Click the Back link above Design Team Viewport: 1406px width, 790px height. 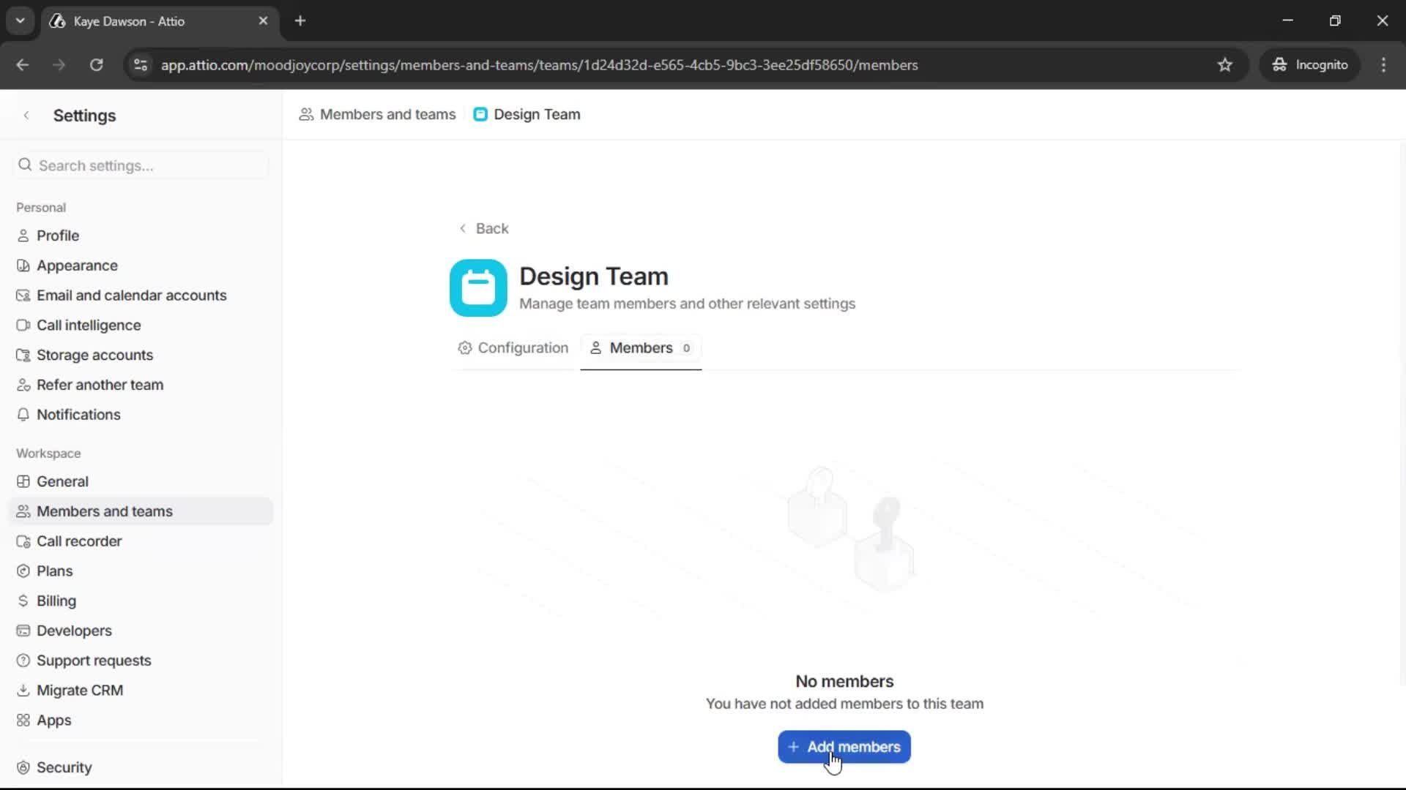[486, 228]
